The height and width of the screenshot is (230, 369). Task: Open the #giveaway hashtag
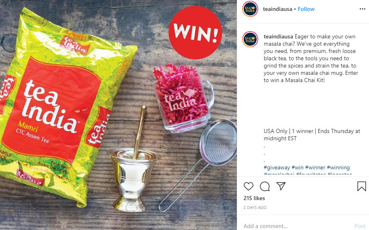click(277, 167)
